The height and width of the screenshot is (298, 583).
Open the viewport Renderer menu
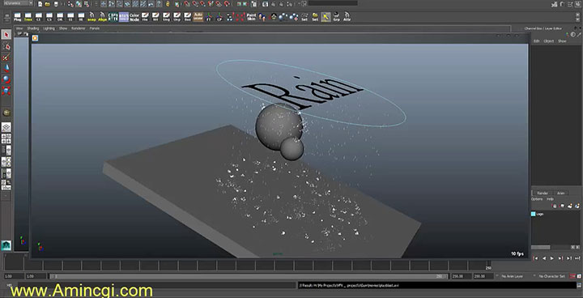point(78,28)
